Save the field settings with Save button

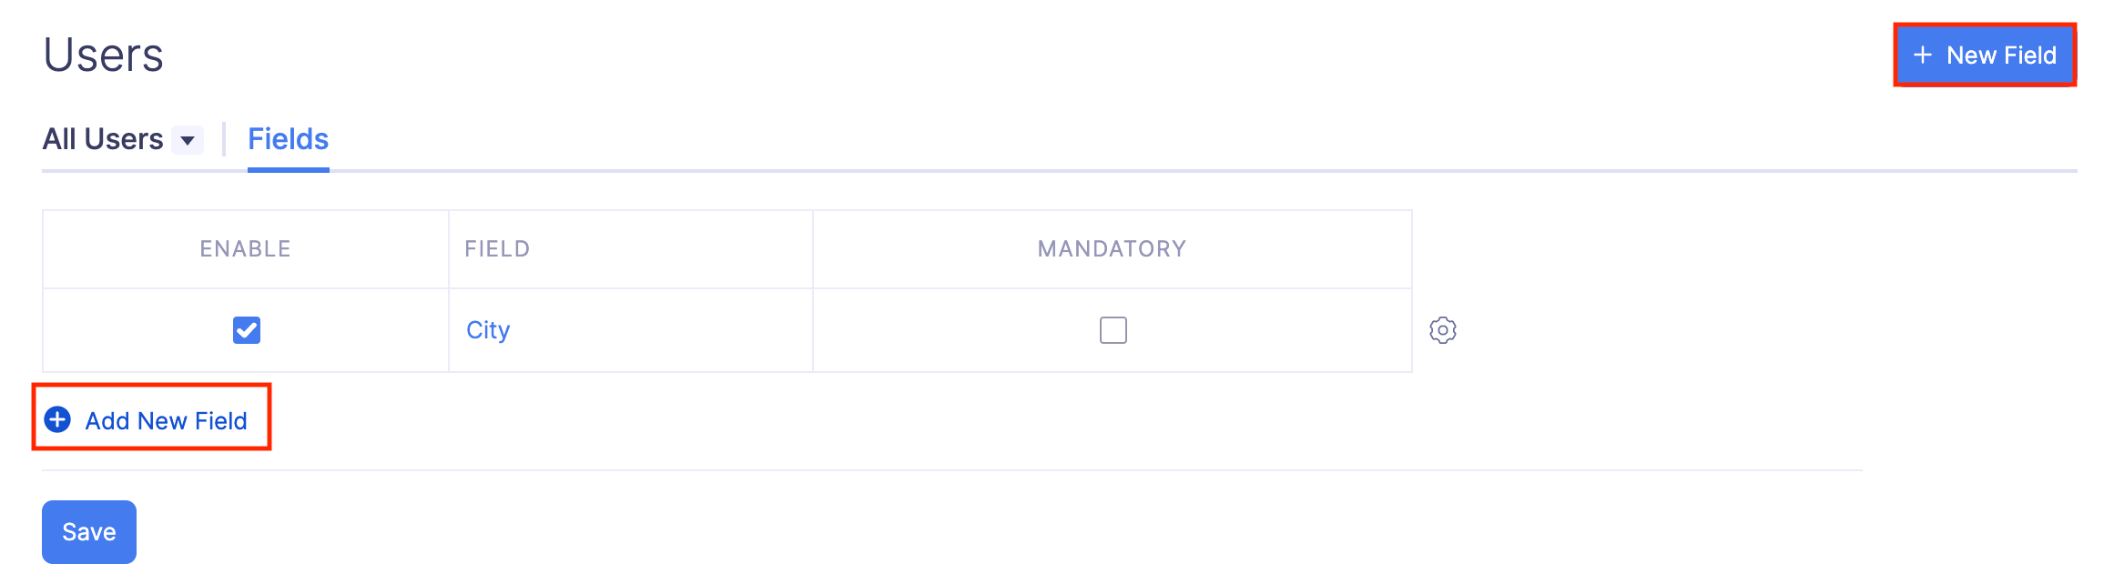[88, 531]
